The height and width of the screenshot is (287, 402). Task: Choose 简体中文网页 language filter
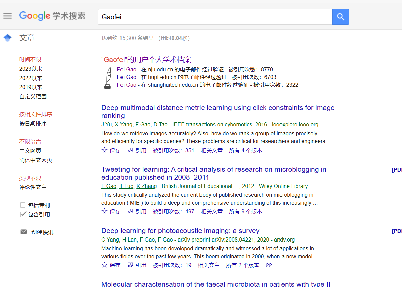36,160
